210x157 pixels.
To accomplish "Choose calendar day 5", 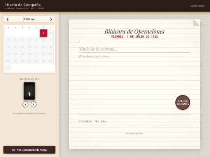I will [x=23, y=40].
